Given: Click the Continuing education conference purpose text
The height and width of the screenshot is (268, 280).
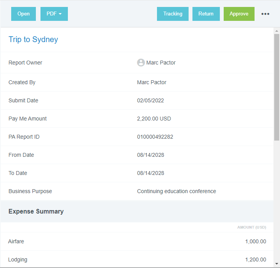Looking at the screenshot, I should (x=176, y=191).
